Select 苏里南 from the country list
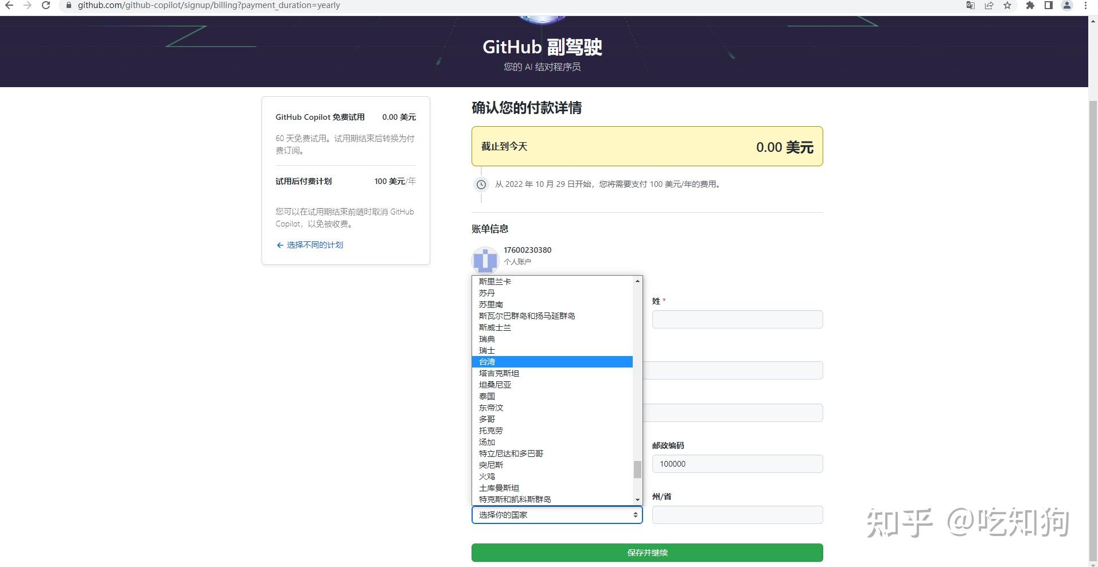Viewport: 1098px width, 567px height. tap(552, 304)
